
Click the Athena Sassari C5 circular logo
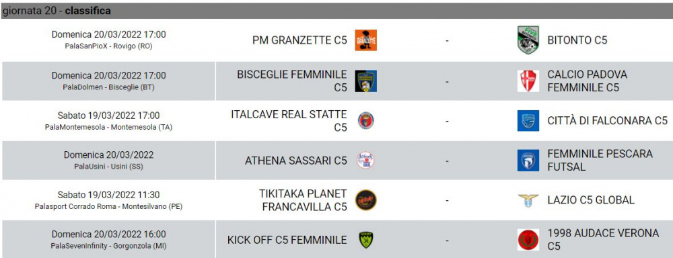pyautogui.click(x=365, y=161)
